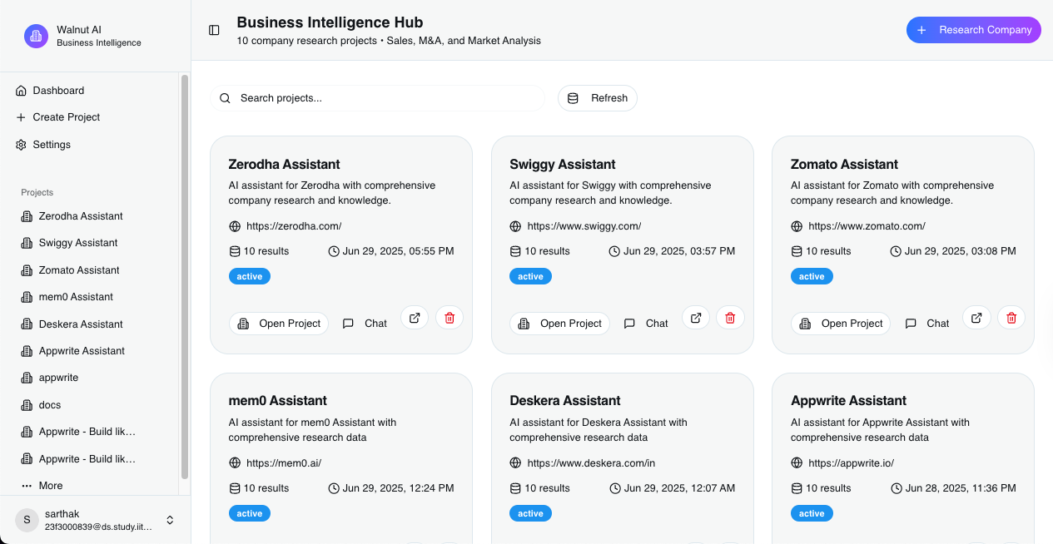Refresh the projects list
This screenshot has height=544, width=1053.
tap(598, 98)
